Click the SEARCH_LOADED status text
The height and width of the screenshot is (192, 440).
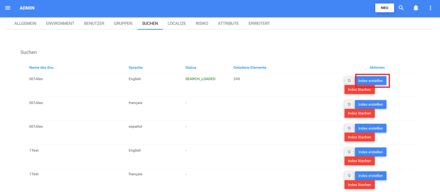(x=200, y=79)
